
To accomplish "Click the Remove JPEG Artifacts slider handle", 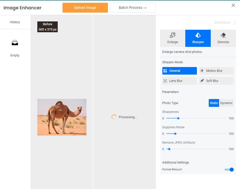I will 169,149.
